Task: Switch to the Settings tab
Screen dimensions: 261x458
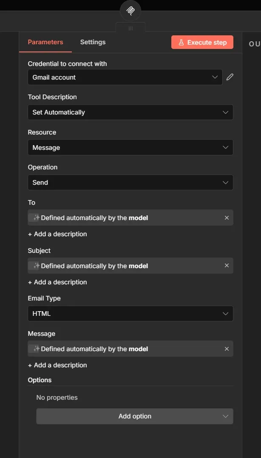Action: [92, 42]
